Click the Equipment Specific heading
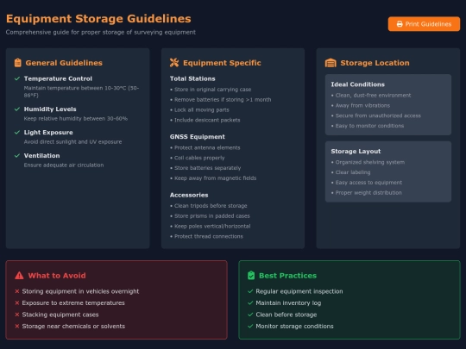466x349 pixels. coord(222,63)
